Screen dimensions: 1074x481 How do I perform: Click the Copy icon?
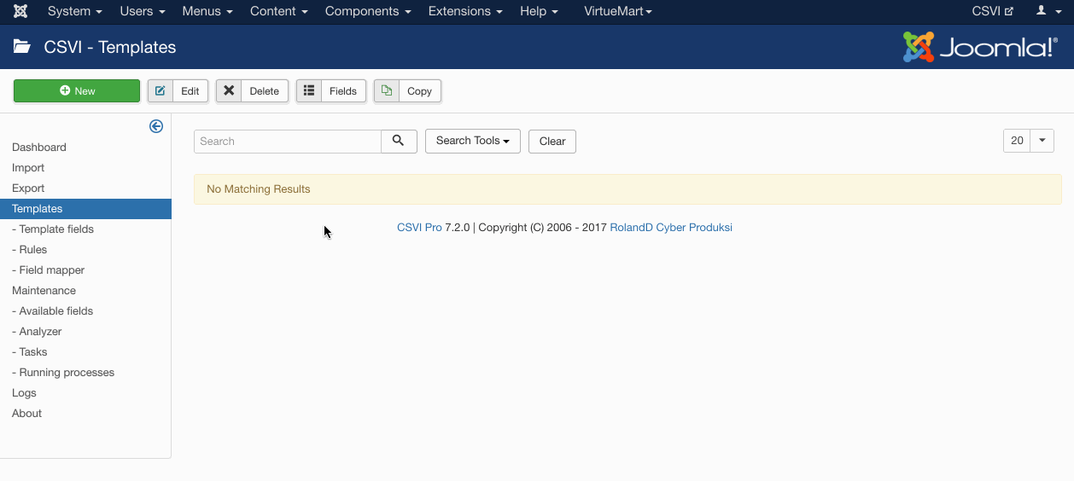coord(387,91)
